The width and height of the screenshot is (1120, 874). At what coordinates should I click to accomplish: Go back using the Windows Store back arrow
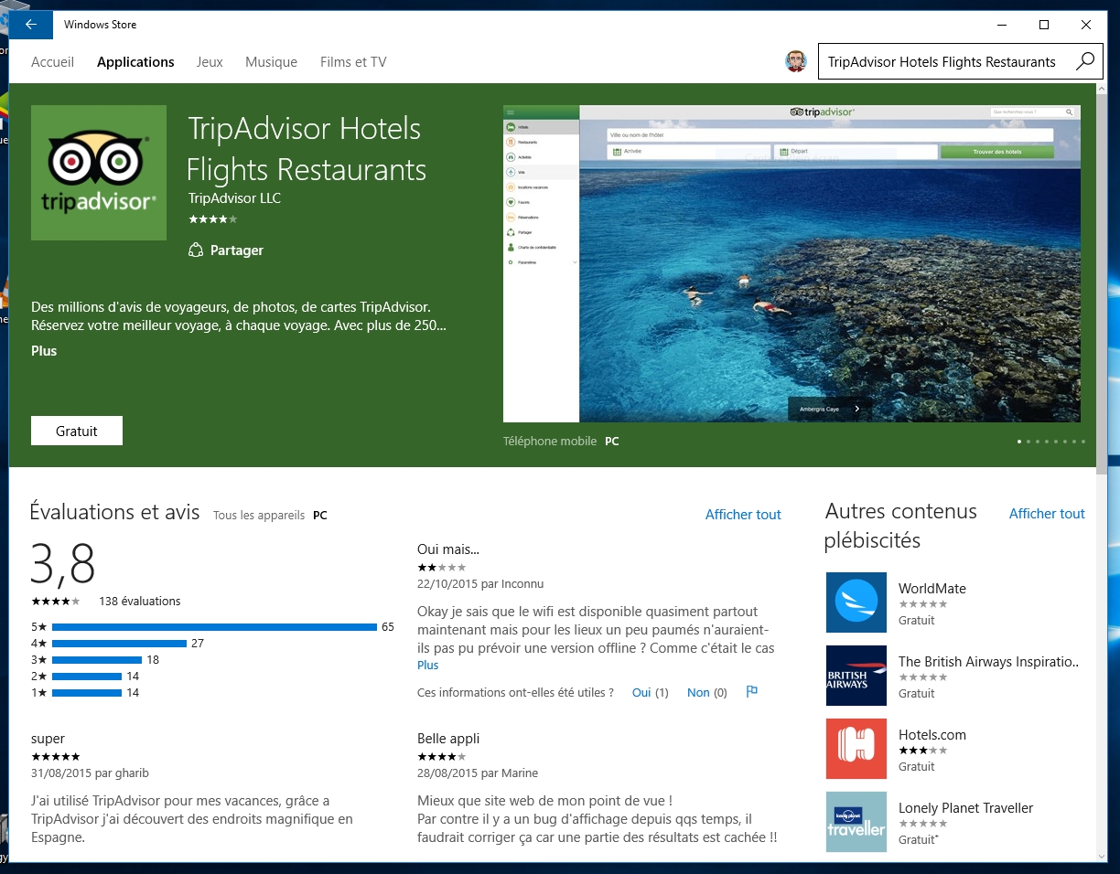coord(31,25)
